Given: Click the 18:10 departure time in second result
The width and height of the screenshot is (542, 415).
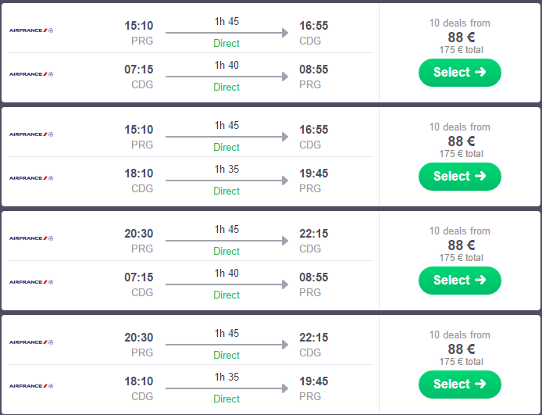Looking at the screenshot, I should click(x=139, y=174).
